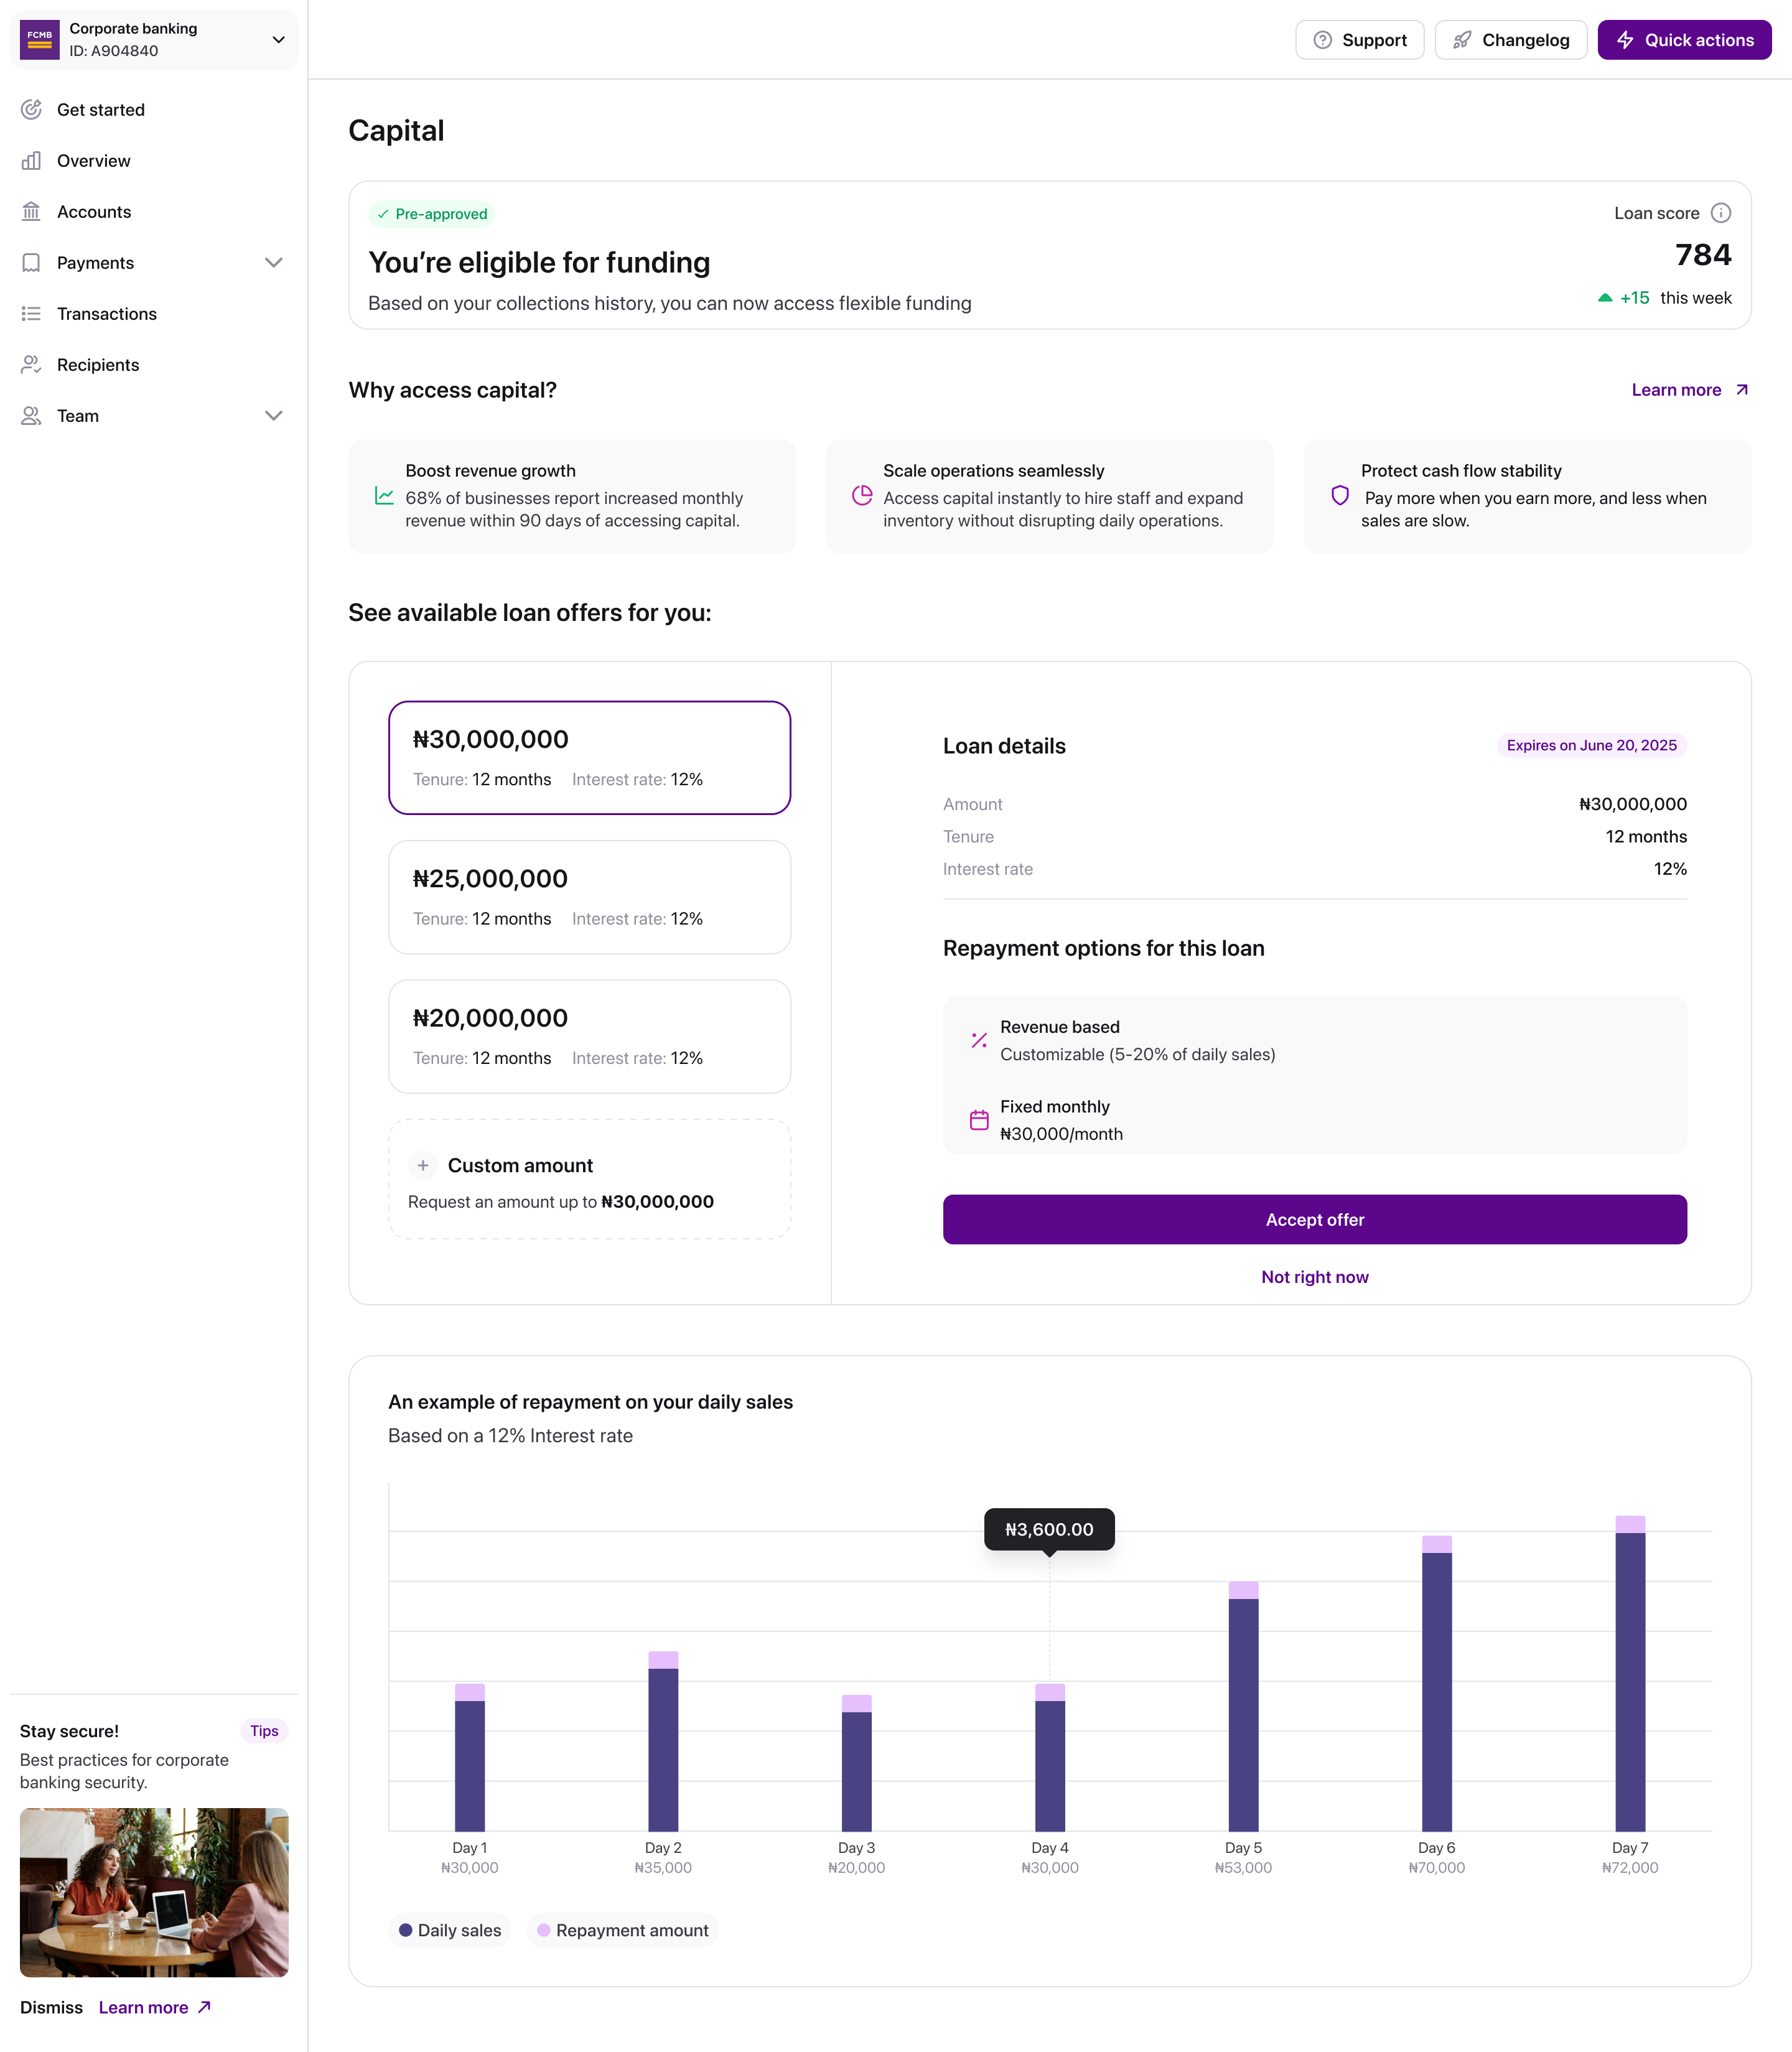This screenshot has width=1792, height=2052.
Task: Expand the Team menu chevron
Action: point(273,416)
